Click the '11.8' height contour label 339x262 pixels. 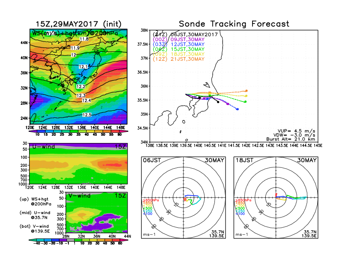pyautogui.click(x=84, y=39)
